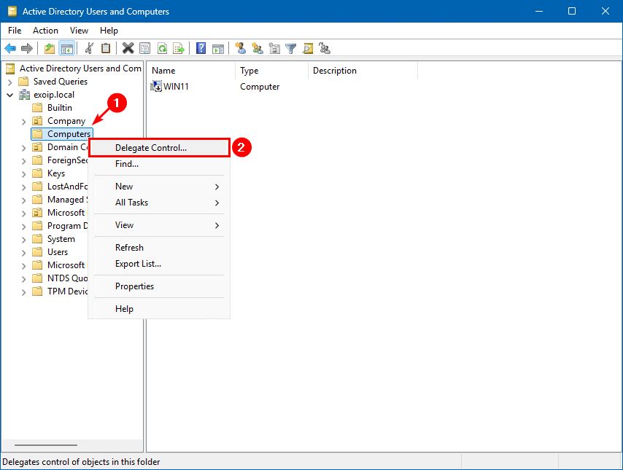Open filter options funnel icon
The height and width of the screenshot is (470, 623).
click(291, 49)
